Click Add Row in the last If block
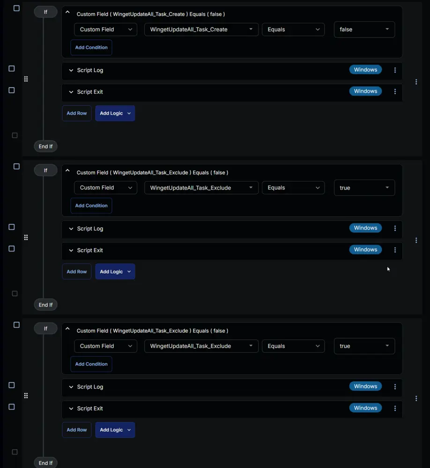This screenshot has width=430, height=468. coord(76,430)
